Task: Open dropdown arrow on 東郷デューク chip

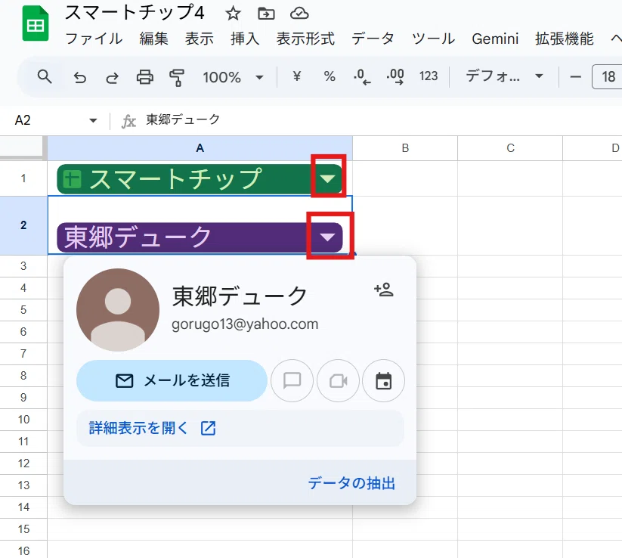Action: point(328,237)
